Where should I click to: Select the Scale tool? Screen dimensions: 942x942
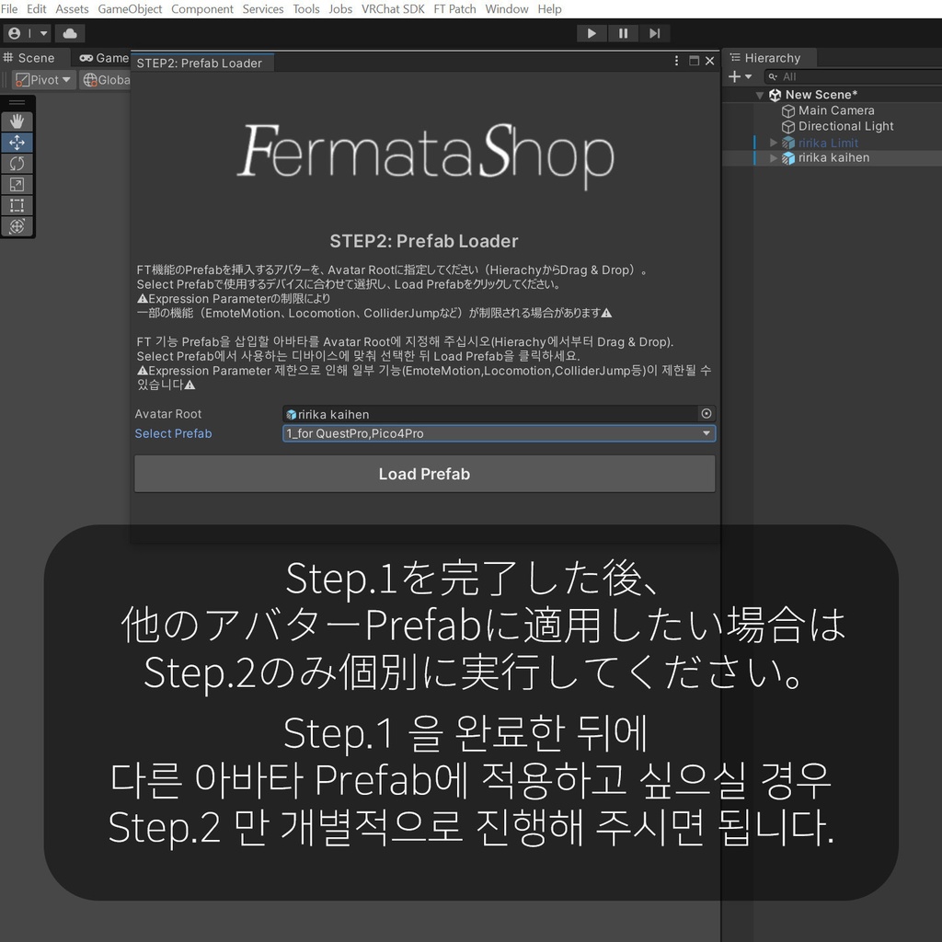coord(17,184)
